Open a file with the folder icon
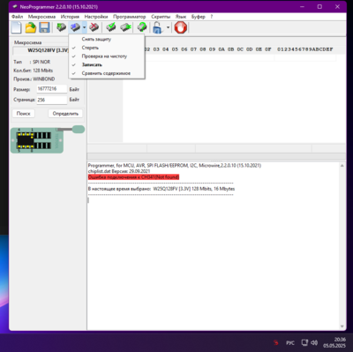 pos(30,28)
